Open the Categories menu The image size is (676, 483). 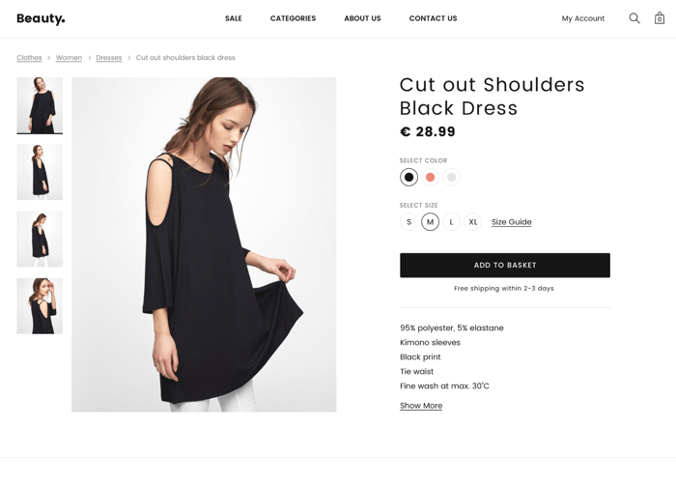point(293,18)
